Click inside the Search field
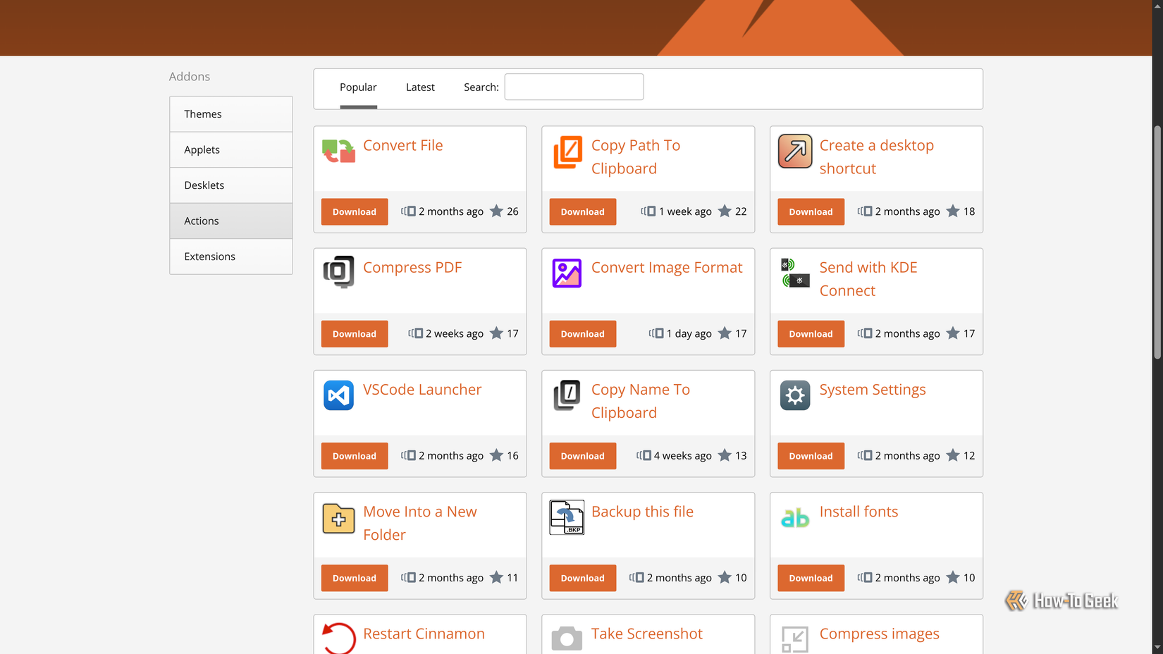Screen dimensions: 1163x654 (573, 86)
